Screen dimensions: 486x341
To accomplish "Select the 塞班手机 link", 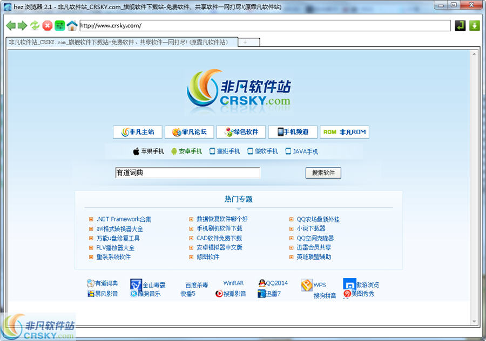I will 225,151.
